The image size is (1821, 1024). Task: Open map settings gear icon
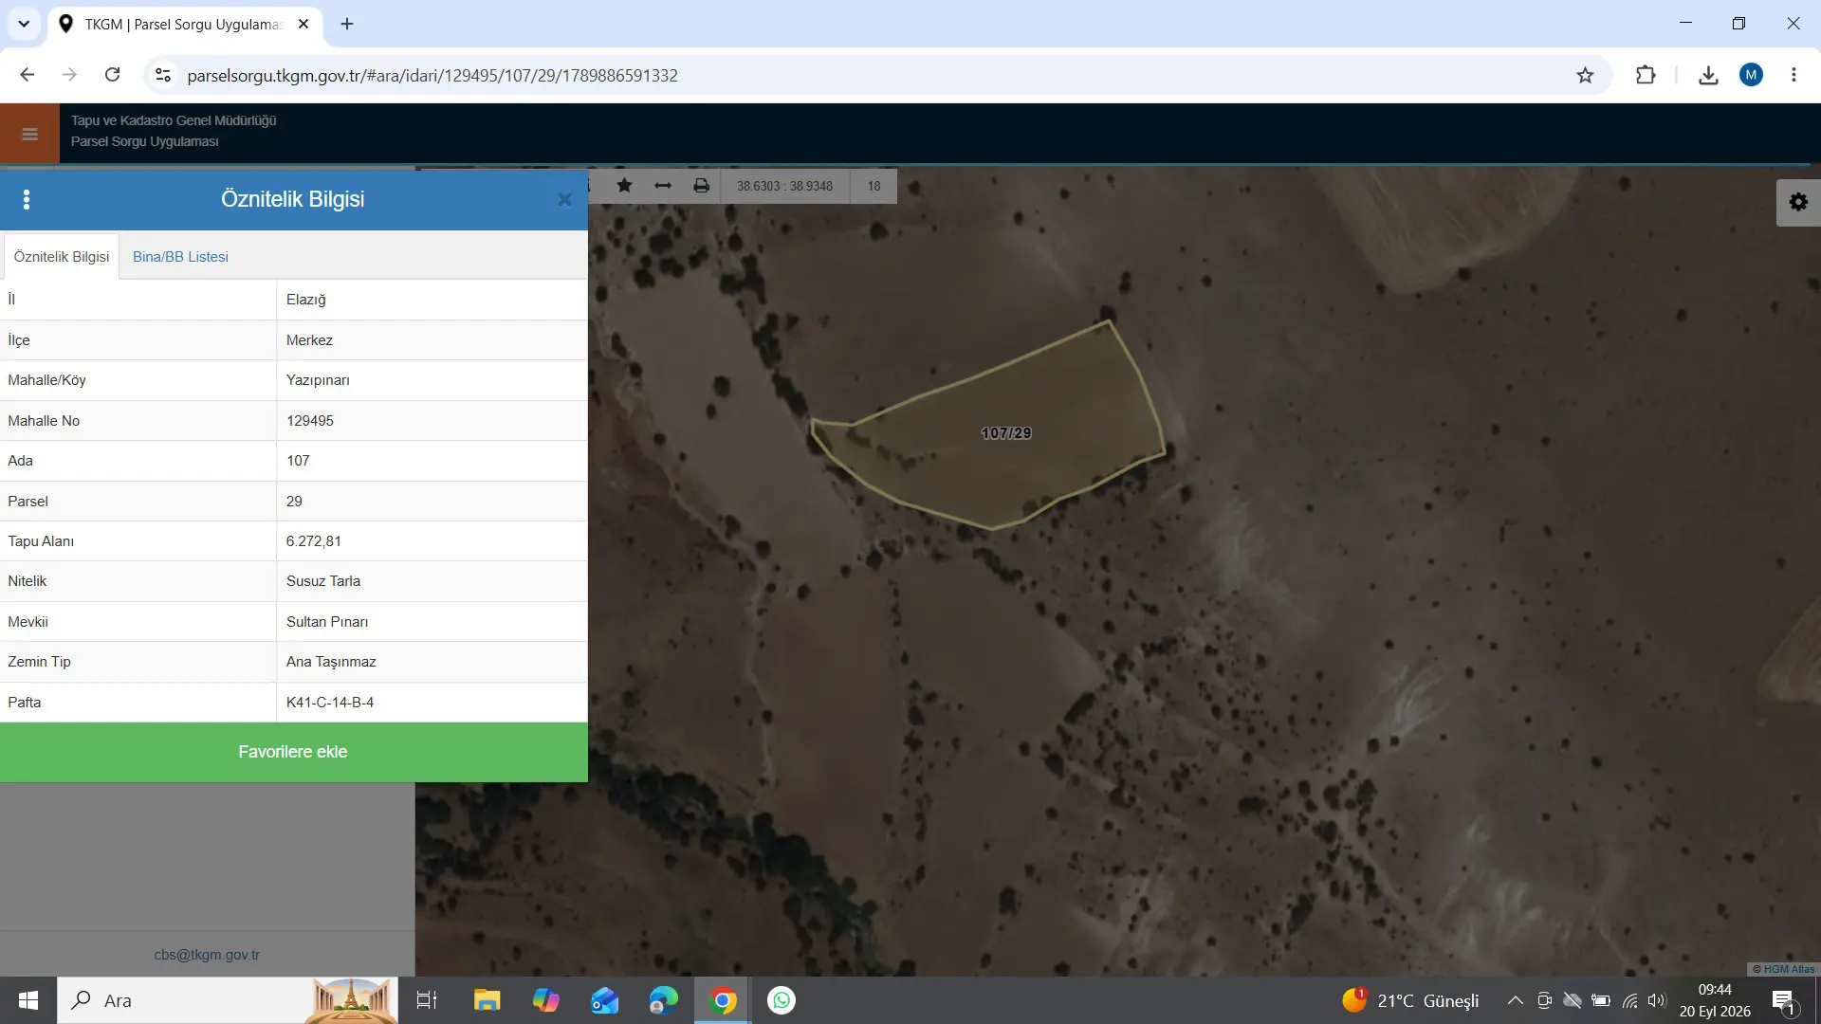click(x=1798, y=202)
